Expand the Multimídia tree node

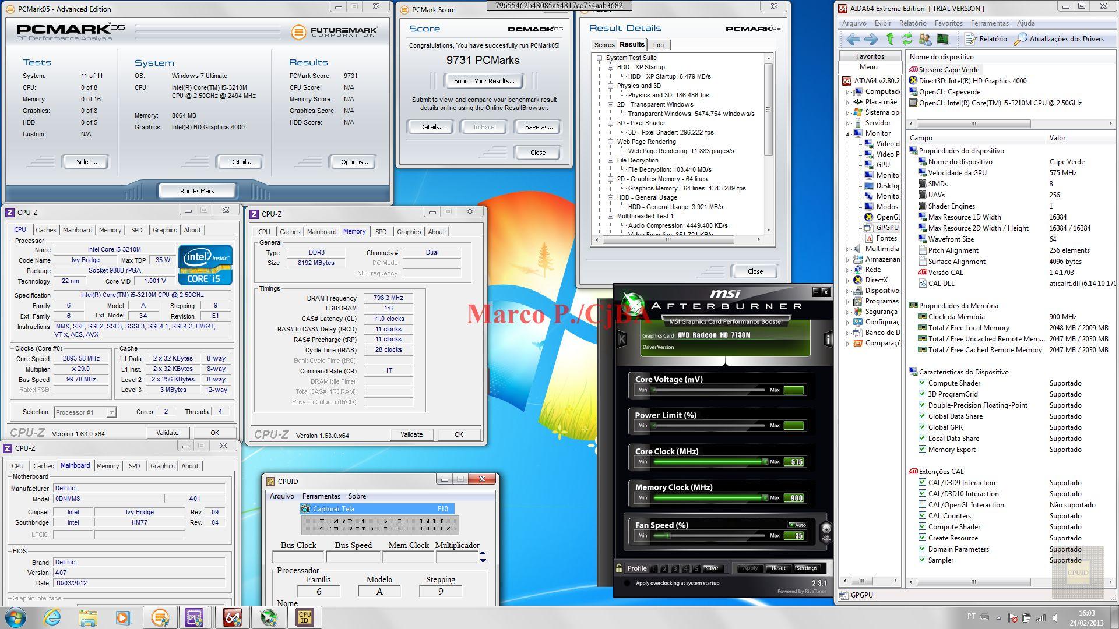848,249
